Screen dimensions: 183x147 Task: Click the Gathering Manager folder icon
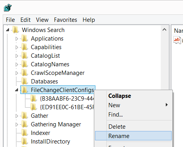[x=25, y=124]
